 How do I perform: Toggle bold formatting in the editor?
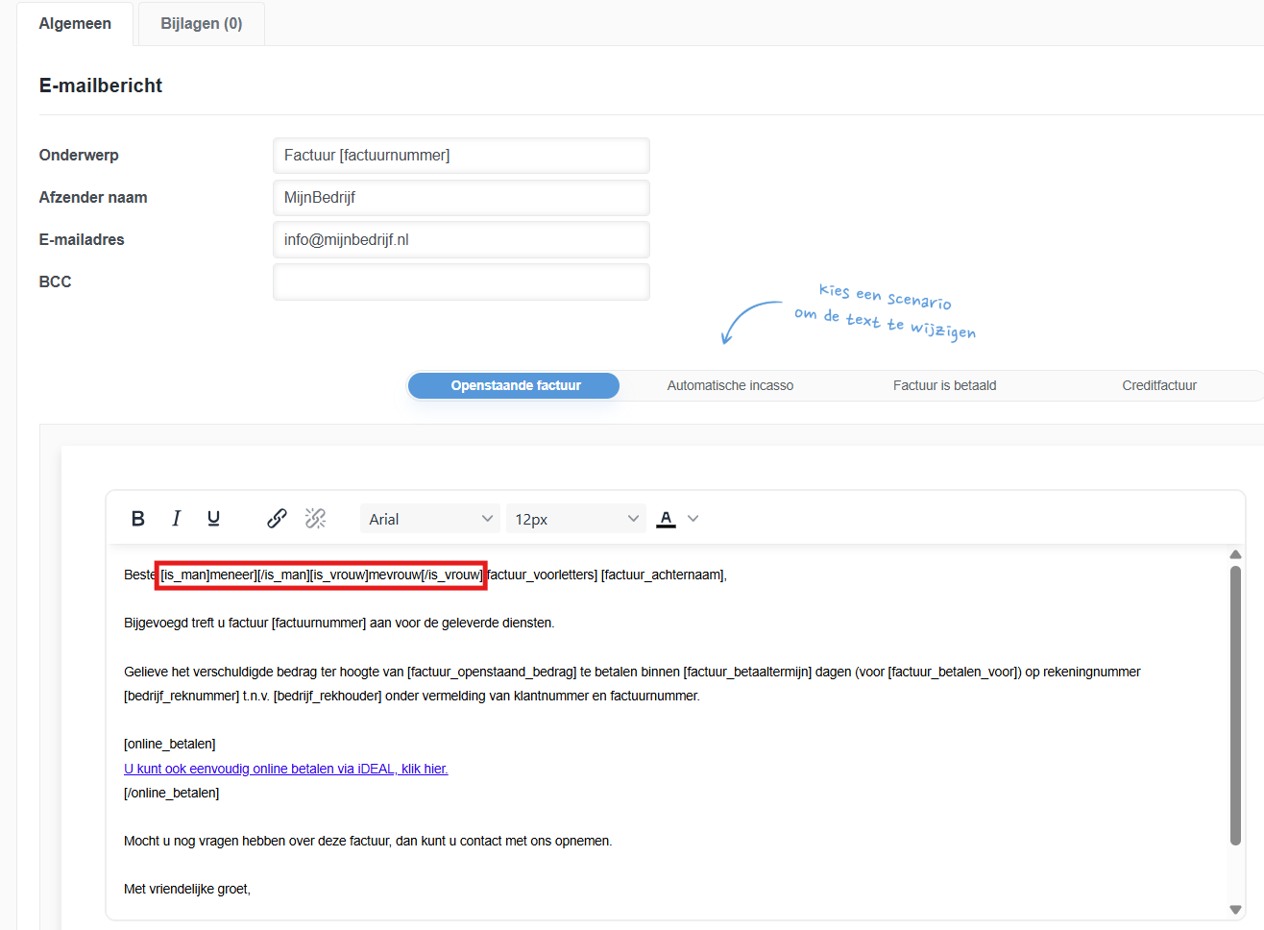(137, 518)
